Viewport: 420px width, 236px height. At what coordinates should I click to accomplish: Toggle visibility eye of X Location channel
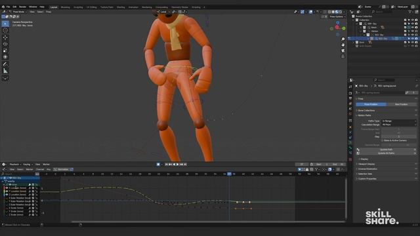click(7, 188)
